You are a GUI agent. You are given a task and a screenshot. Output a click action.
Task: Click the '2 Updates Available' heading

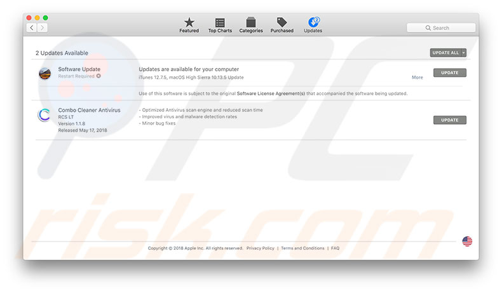tap(62, 53)
